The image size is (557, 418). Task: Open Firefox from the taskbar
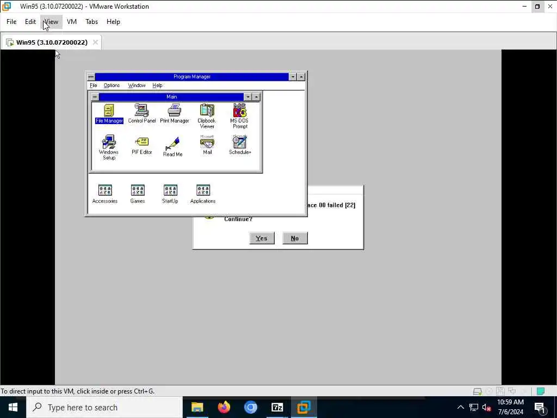tap(224, 407)
